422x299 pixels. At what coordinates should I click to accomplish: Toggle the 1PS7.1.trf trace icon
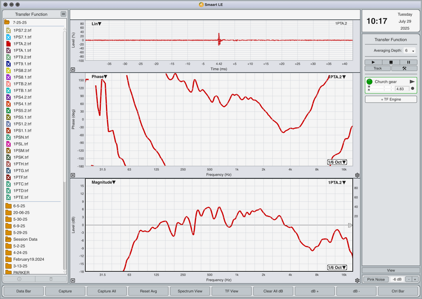coord(8,37)
